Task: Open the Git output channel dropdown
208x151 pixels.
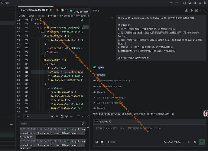Action: [39, 117]
